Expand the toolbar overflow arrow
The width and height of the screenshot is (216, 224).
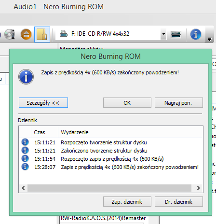click(x=209, y=39)
